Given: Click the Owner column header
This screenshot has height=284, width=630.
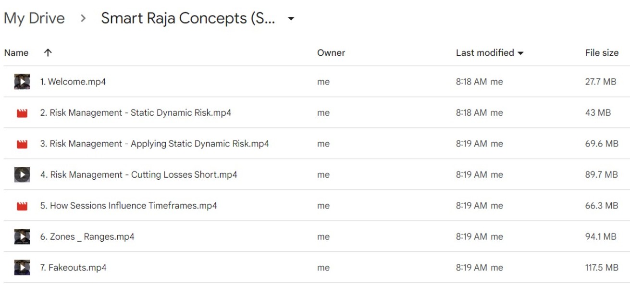Looking at the screenshot, I should pyautogui.click(x=331, y=53).
